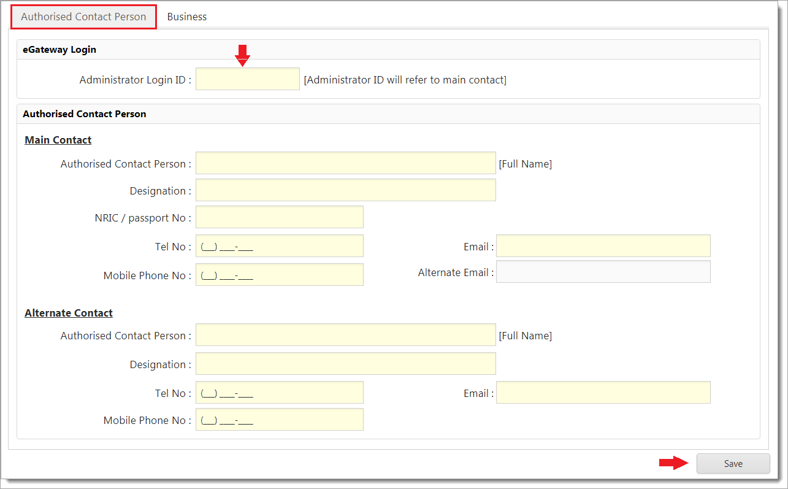This screenshot has width=788, height=489.
Task: Click the Main Contact Mobile Phone No field
Action: click(279, 275)
